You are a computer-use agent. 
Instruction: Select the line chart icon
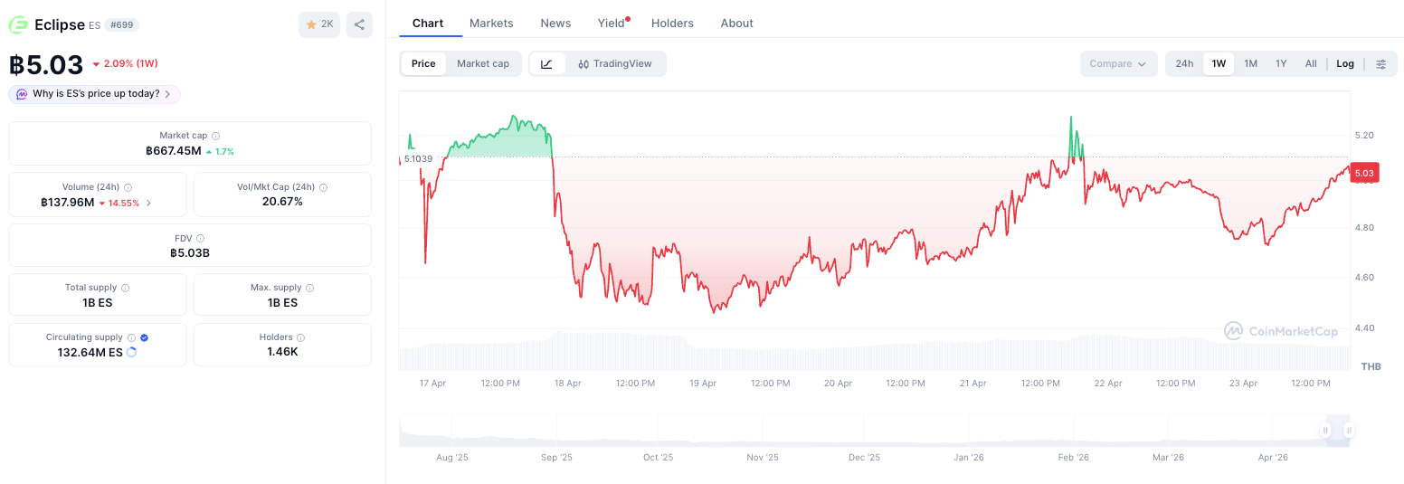pos(547,63)
